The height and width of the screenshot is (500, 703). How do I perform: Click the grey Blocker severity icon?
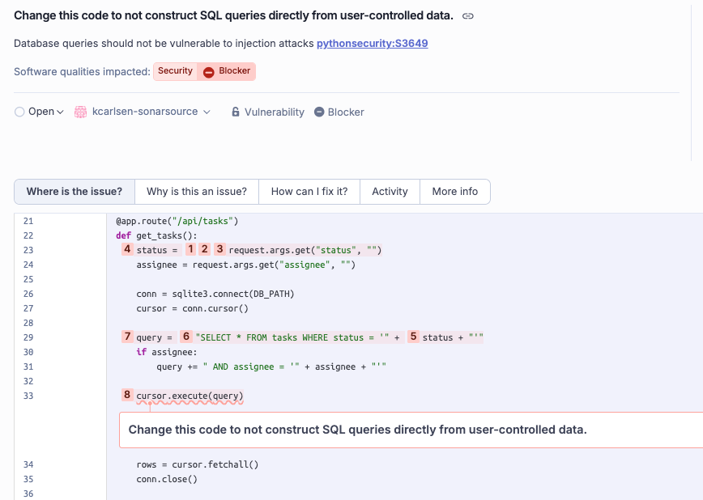click(319, 112)
